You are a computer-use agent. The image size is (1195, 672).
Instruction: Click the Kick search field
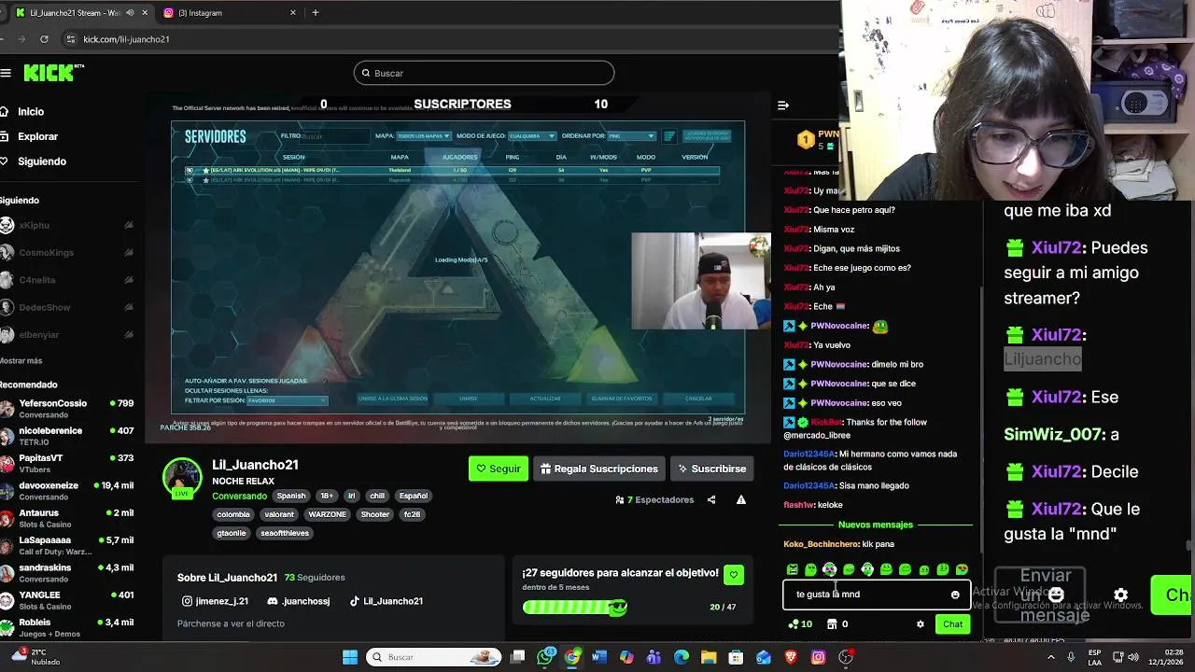[484, 73]
